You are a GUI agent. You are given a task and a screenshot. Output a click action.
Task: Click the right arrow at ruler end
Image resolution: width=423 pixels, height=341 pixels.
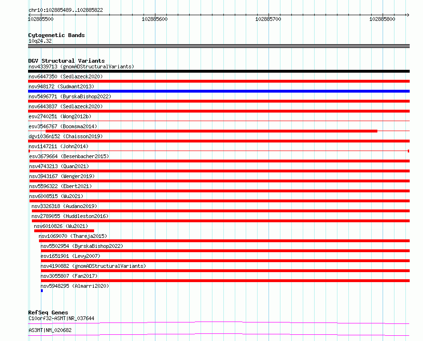coord(408,15)
